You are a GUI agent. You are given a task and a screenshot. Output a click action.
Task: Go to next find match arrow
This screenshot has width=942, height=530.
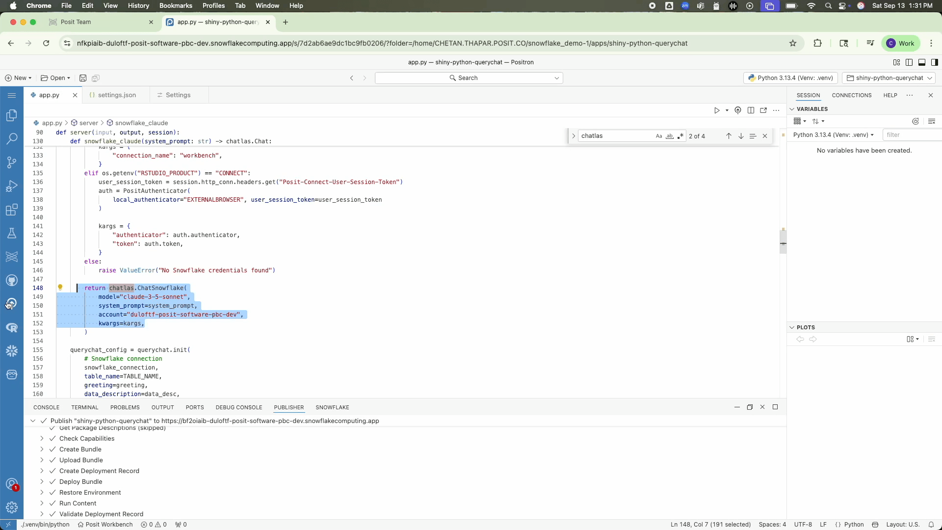pos(741,136)
